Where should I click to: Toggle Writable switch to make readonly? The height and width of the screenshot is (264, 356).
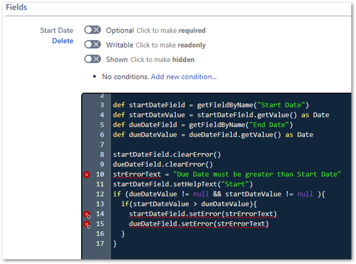tap(93, 44)
